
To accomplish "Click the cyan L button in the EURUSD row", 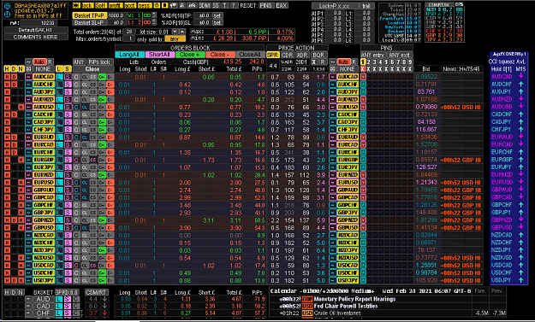I will 59,183.
